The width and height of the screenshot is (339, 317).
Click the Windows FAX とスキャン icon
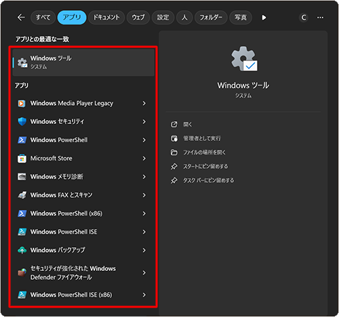(22, 195)
